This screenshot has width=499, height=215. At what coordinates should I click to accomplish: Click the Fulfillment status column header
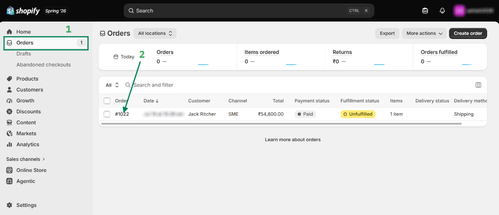click(x=360, y=101)
